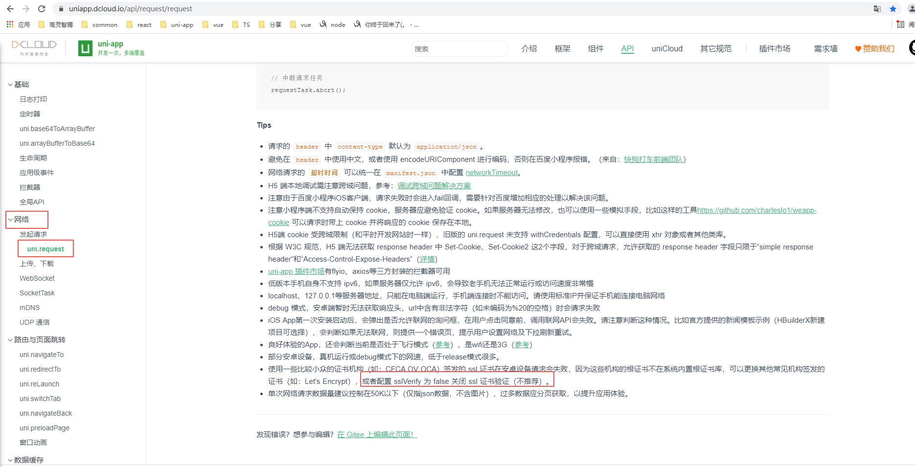This screenshot has width=915, height=467.
Task: Open the 插件市场 menu item
Action: tap(774, 48)
